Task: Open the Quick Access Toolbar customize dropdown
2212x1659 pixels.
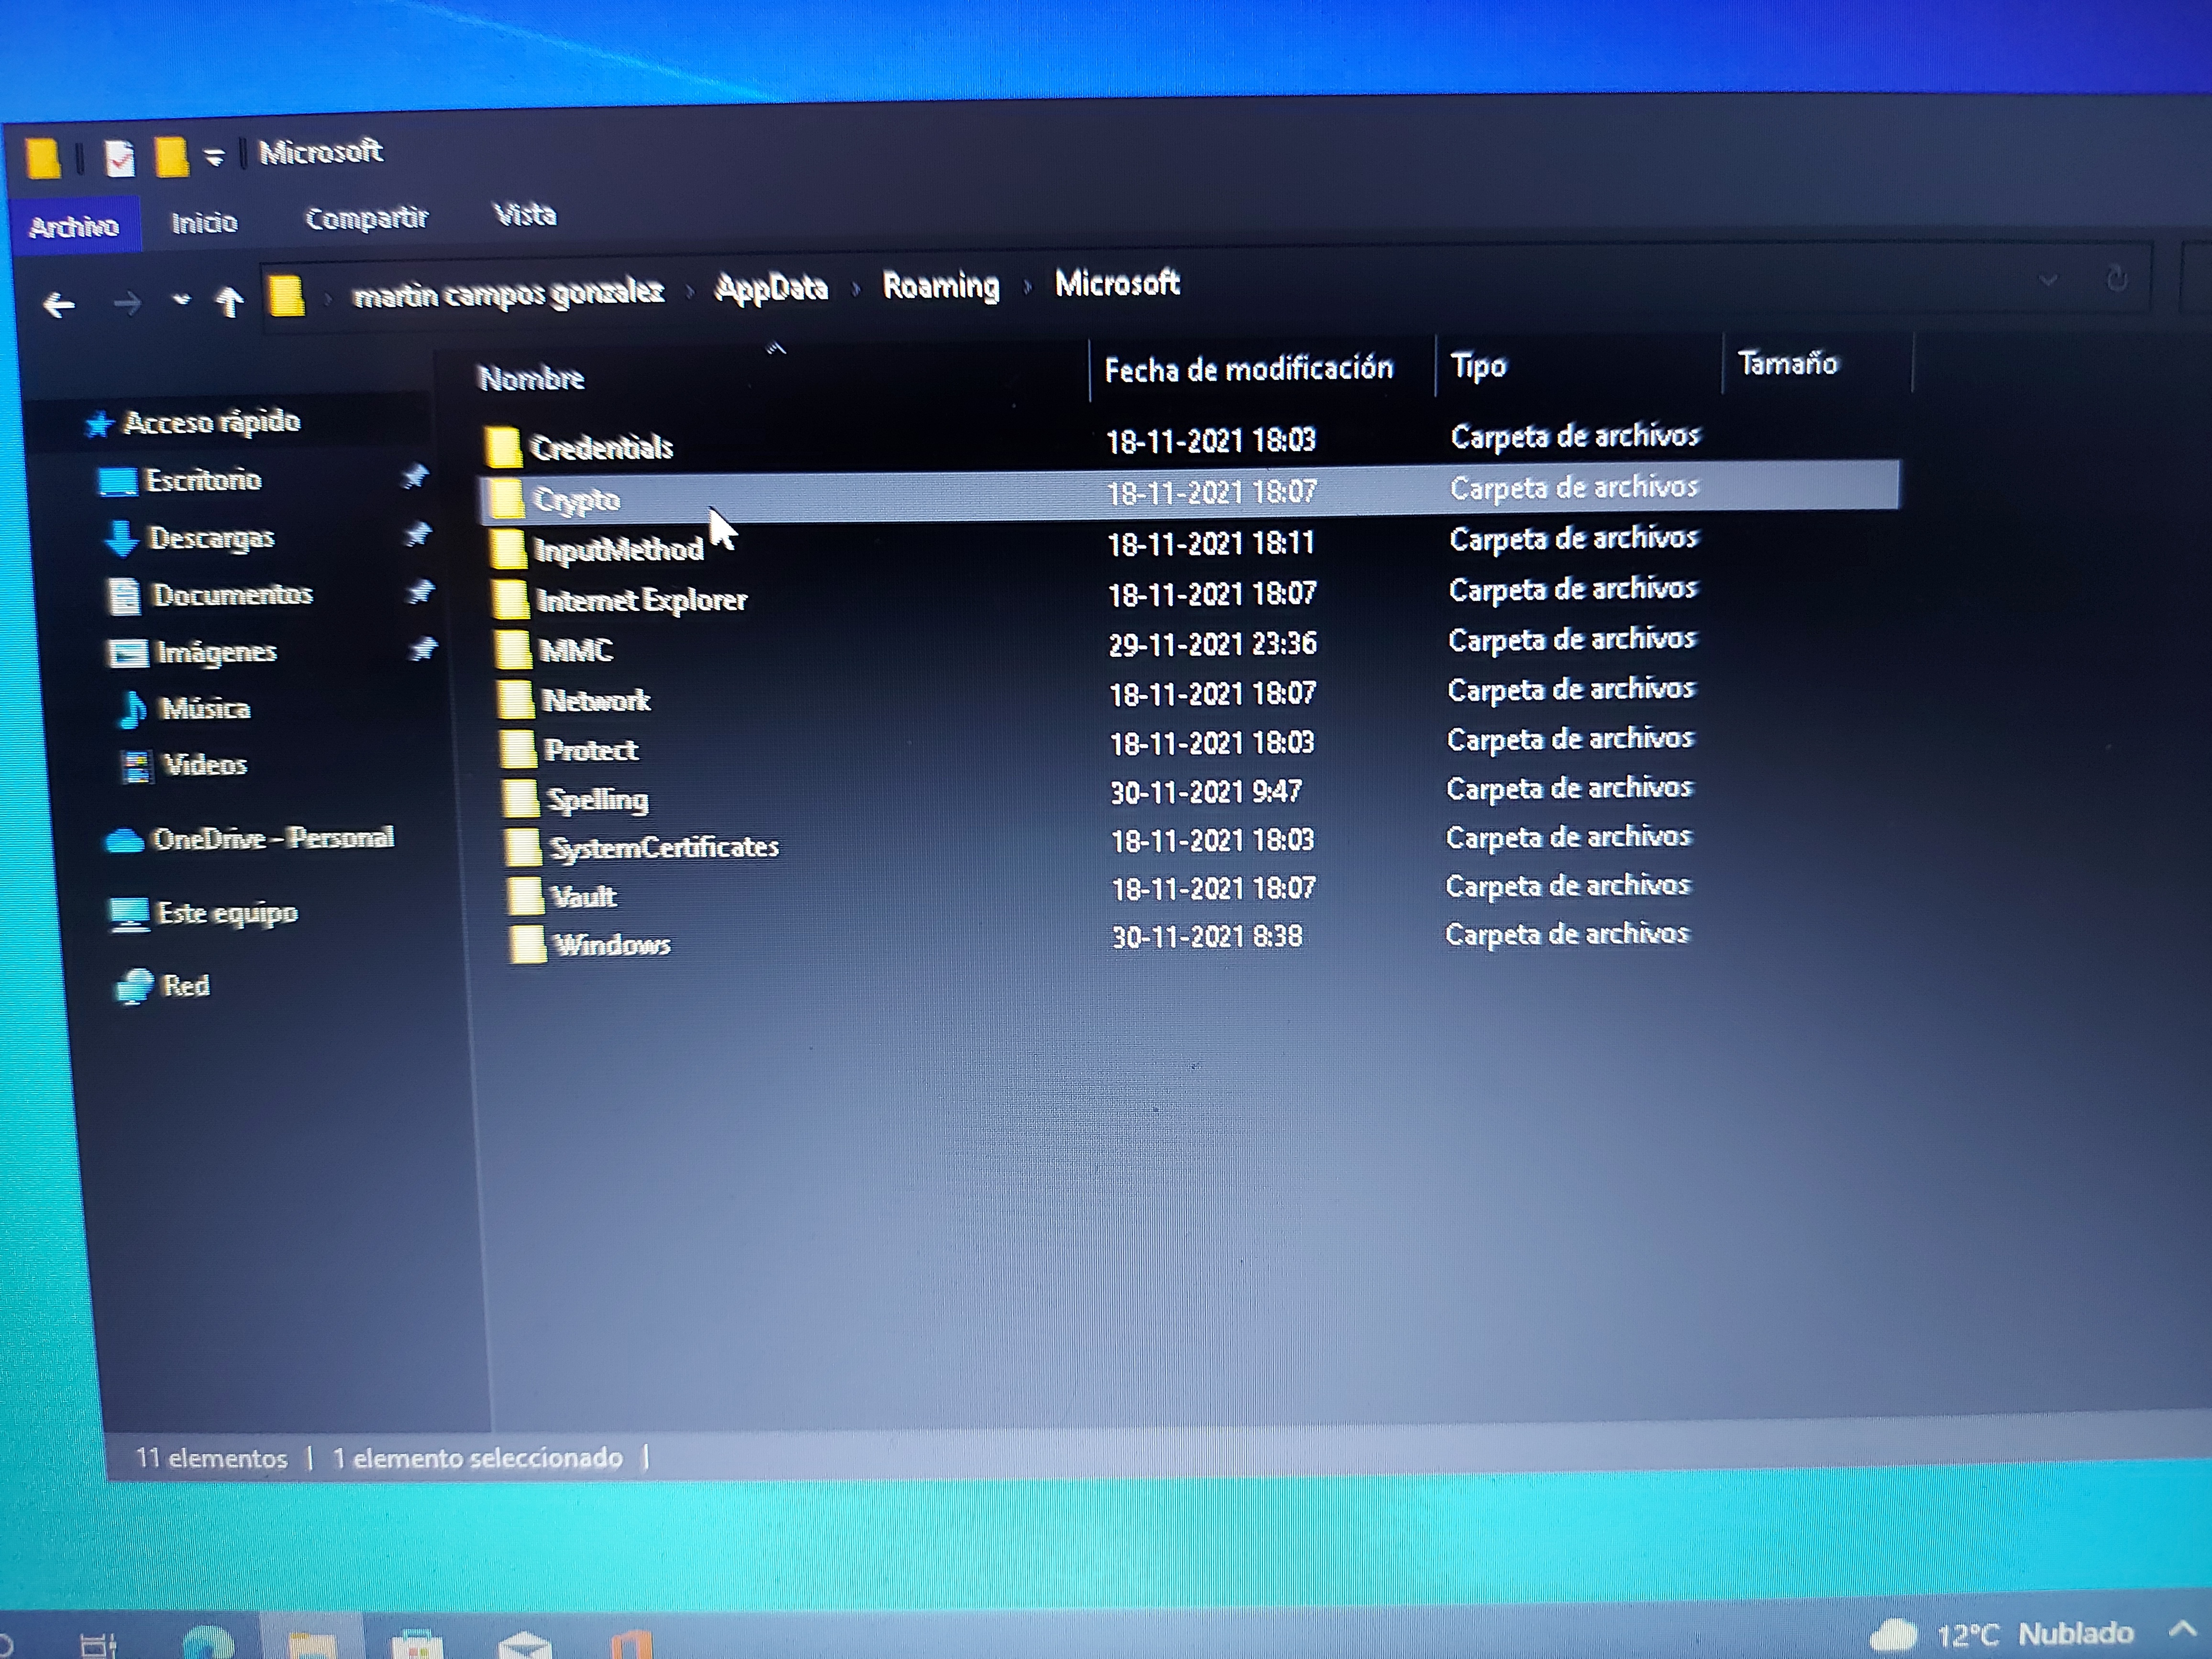Action: tap(213, 157)
